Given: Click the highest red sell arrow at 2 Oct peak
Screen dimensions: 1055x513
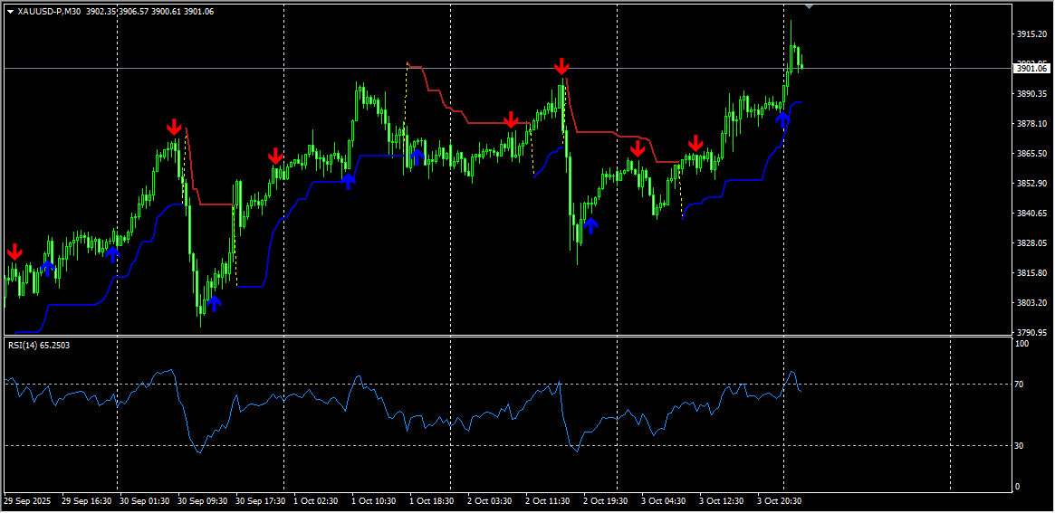Looking at the screenshot, I should pos(561,66).
